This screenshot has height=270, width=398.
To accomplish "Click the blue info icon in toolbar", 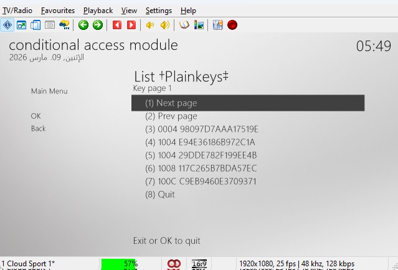I will tap(7, 25).
